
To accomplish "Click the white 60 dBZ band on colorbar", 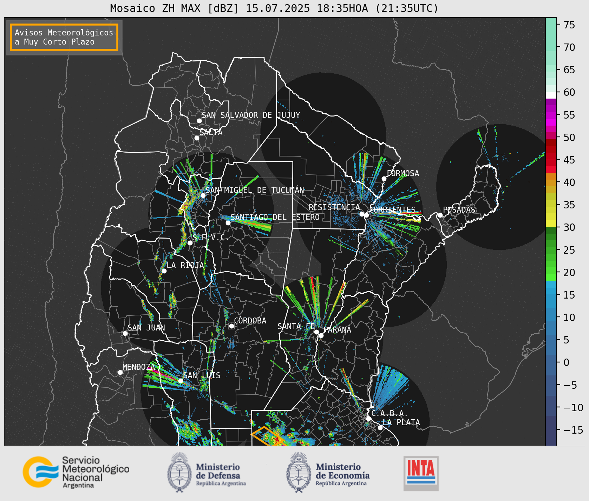I will click(551, 95).
